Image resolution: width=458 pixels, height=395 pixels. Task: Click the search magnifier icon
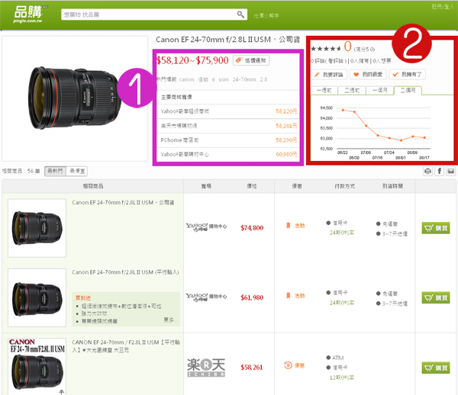[240, 14]
